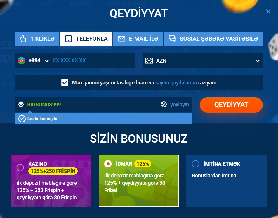Click the təsdiqlənmişdir checkmark icon
Image resolution: width=278 pixels, height=218 pixels.
22,119
